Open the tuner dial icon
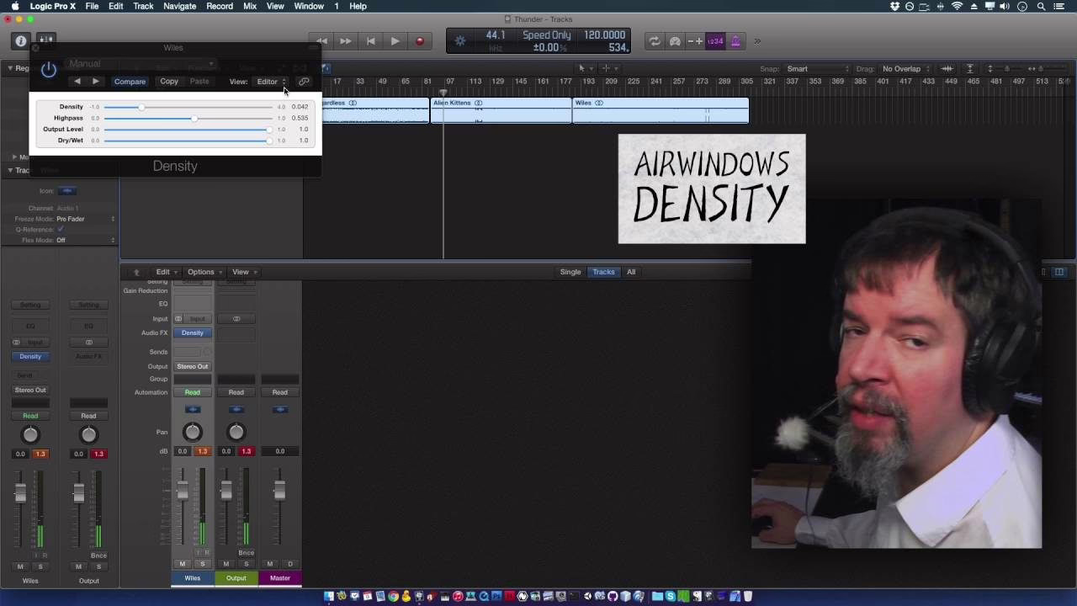 (x=675, y=41)
